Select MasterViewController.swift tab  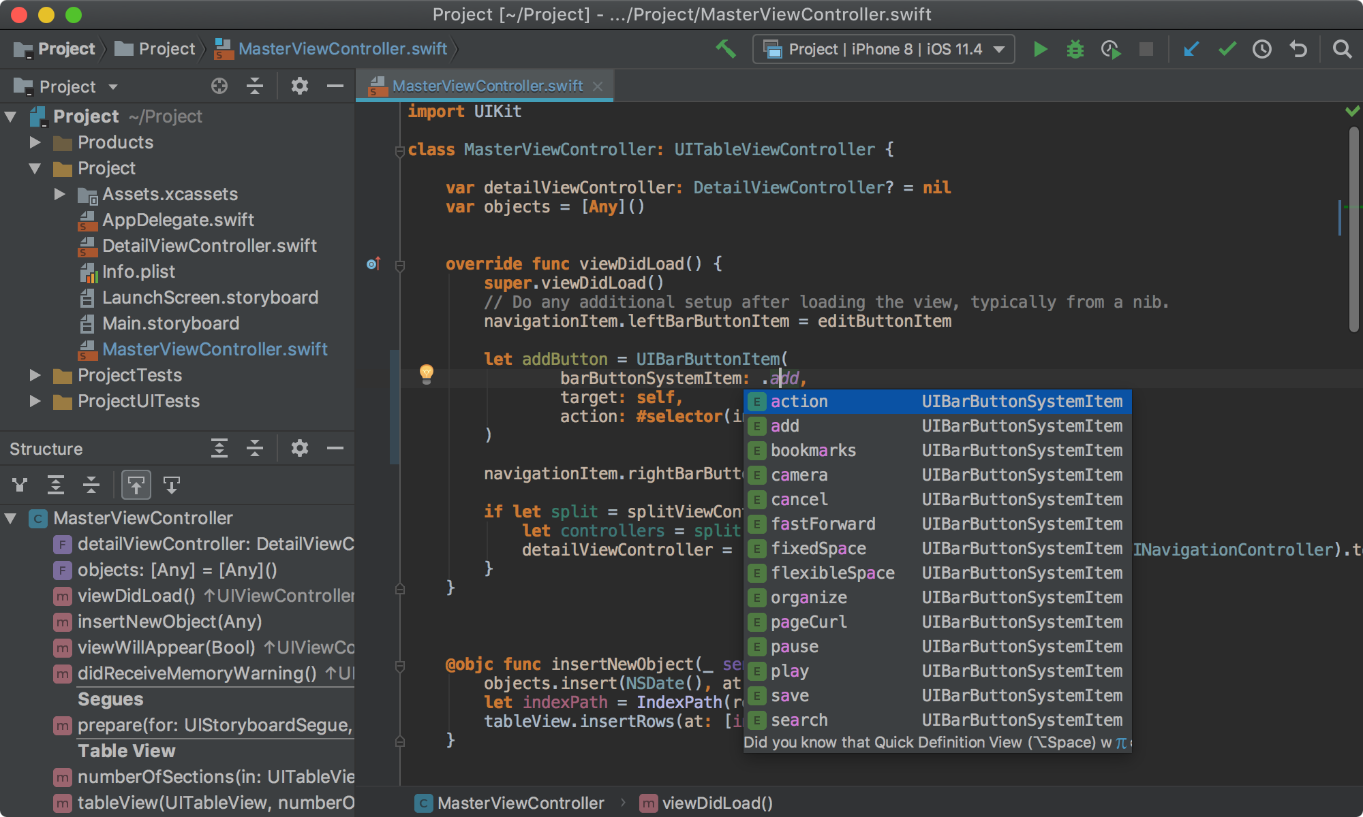click(484, 86)
